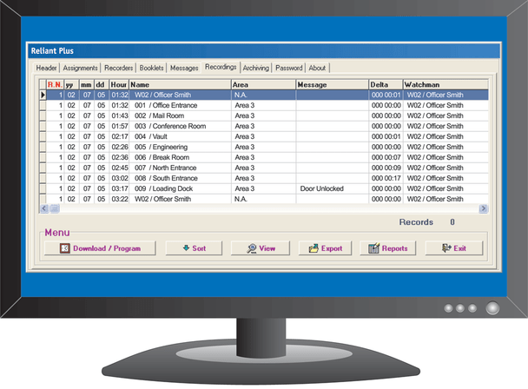528x389 pixels.
Task: Click the Exit door button
Action: [453, 248]
